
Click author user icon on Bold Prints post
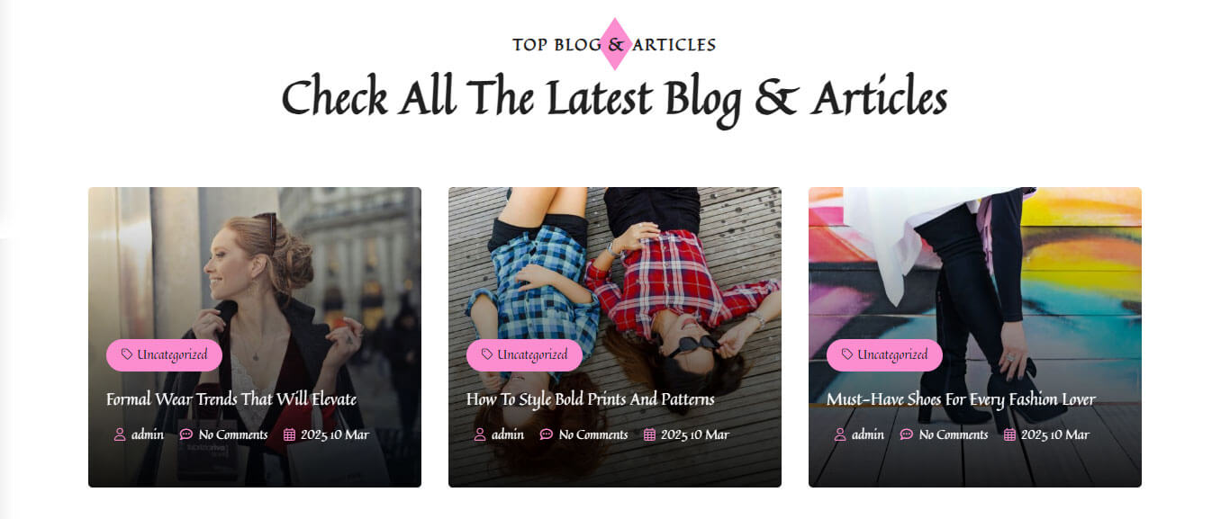click(480, 434)
